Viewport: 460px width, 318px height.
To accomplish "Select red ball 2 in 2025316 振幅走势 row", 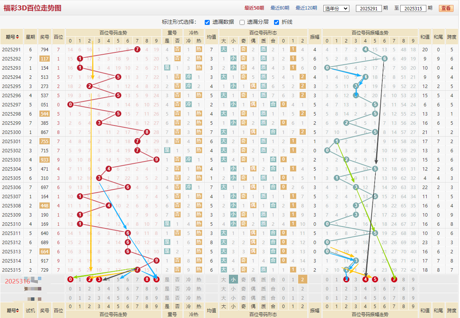I will 346,279.
